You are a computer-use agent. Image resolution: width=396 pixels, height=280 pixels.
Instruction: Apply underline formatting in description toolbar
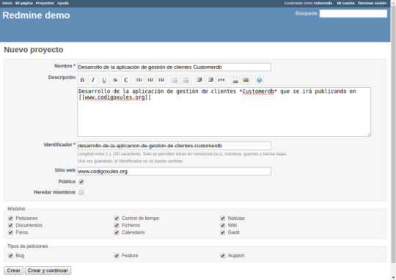(x=104, y=80)
